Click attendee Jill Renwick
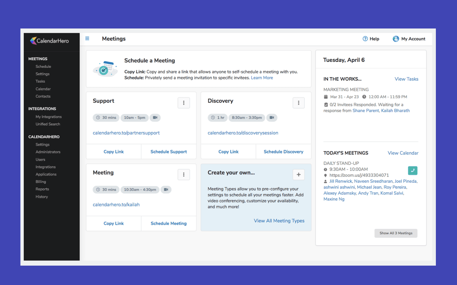Viewport: 457px width, 285px height. pos(341,181)
